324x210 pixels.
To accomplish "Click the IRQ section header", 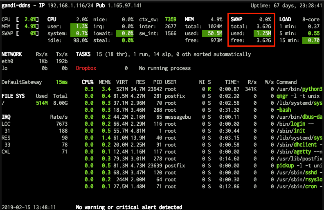I will tap(6, 117).
